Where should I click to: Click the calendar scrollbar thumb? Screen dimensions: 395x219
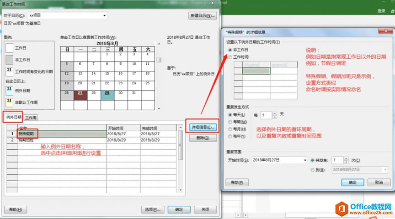(x=159, y=60)
